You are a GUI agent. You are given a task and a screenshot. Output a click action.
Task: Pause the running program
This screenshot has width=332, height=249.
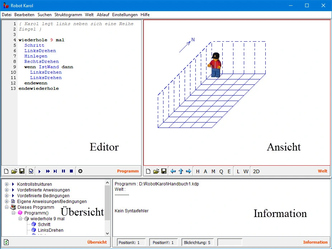coord(63,171)
